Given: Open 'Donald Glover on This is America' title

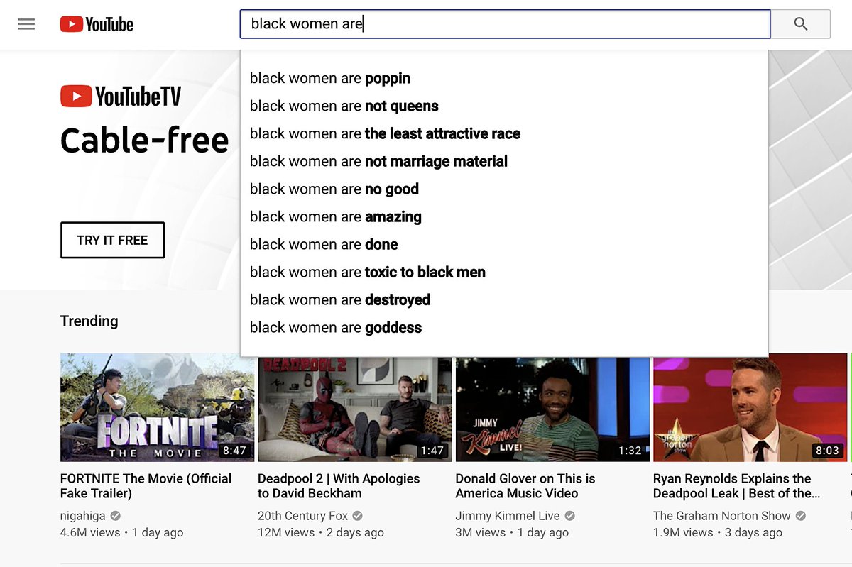Looking at the screenshot, I should coord(525,486).
